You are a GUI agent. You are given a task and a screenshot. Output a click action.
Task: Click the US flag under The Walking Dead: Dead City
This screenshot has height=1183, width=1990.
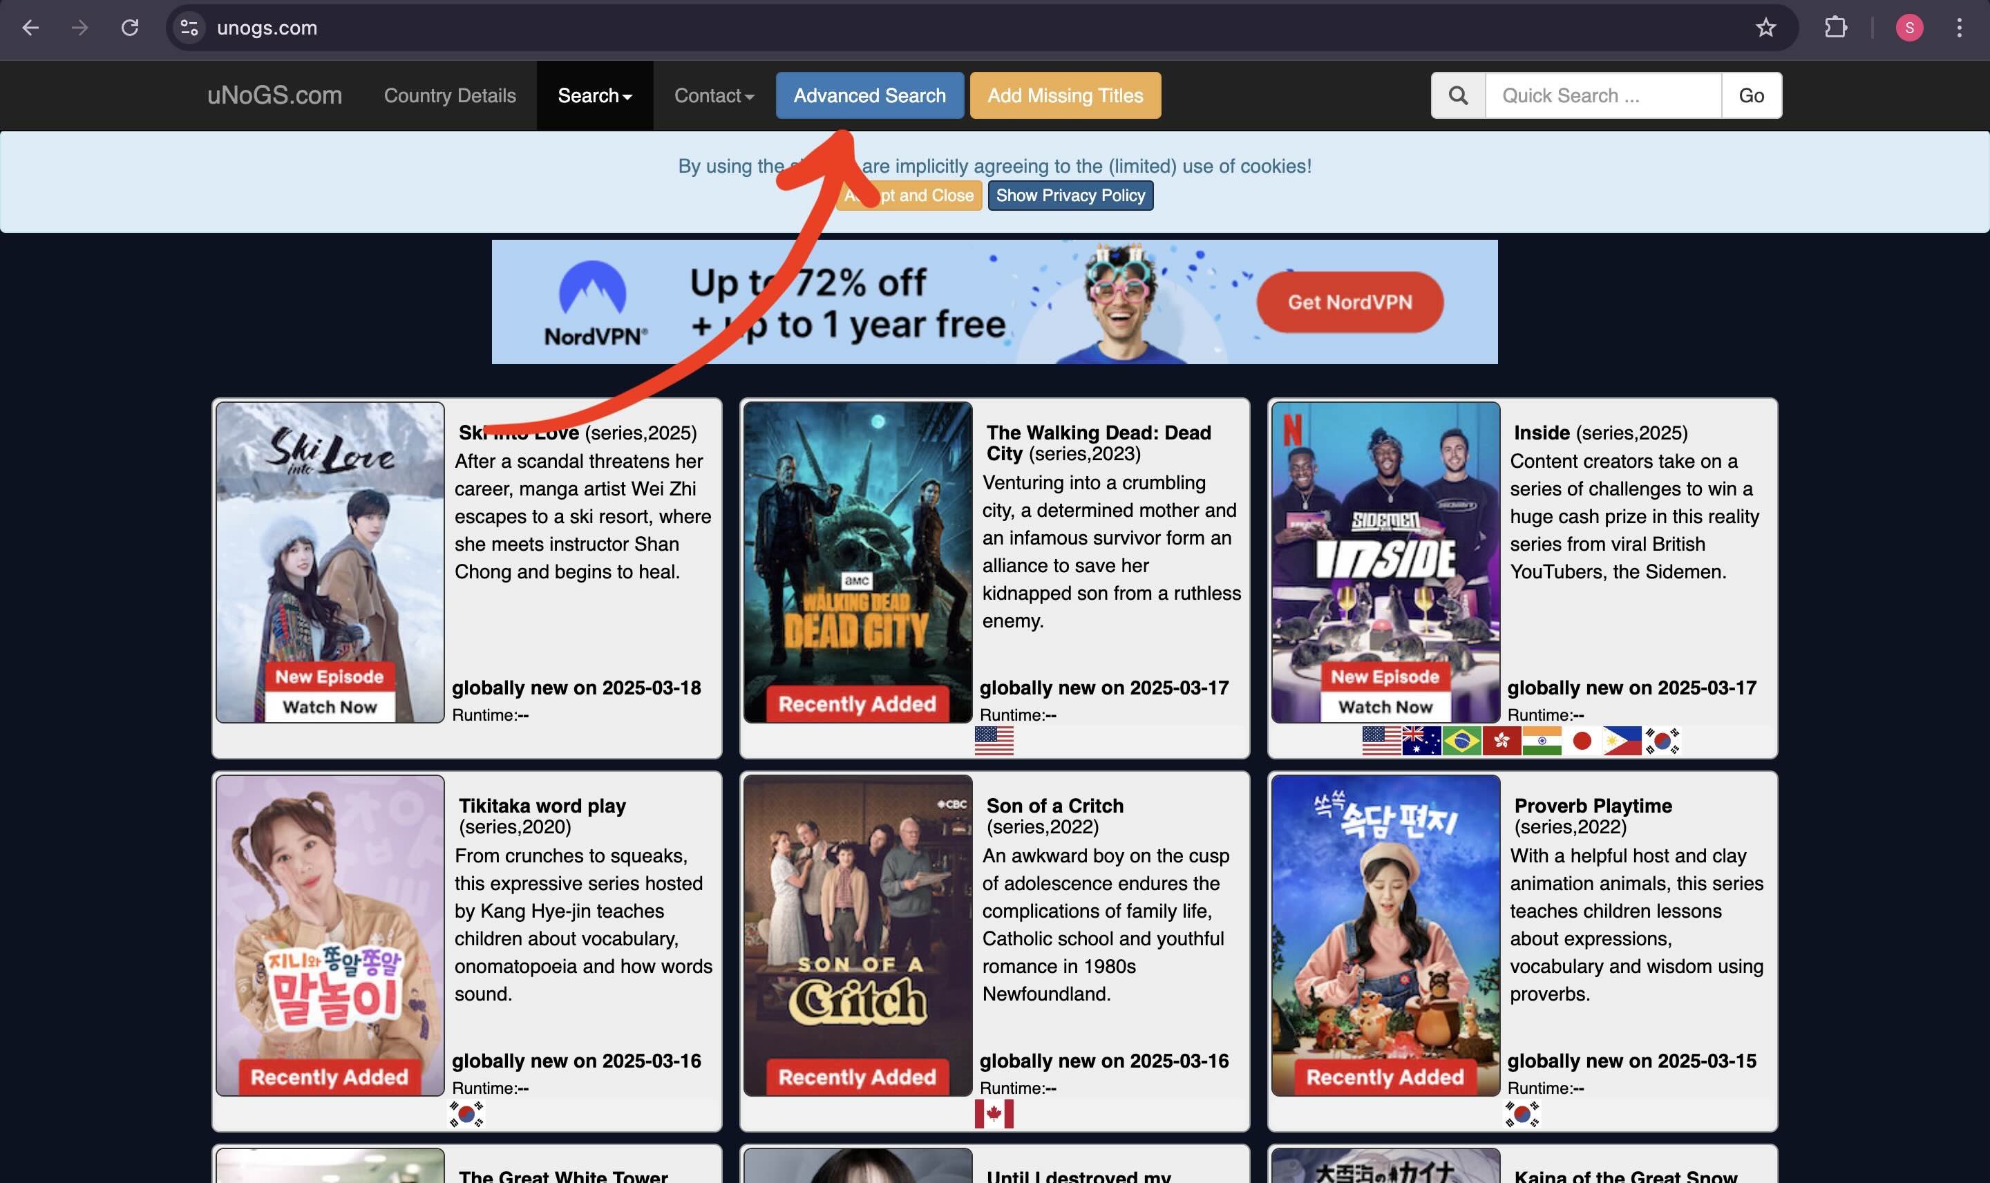pyautogui.click(x=993, y=741)
